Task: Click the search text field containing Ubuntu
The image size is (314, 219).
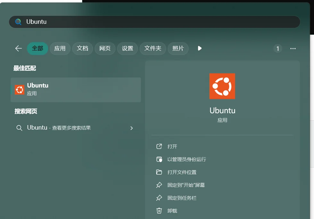Action: tap(154, 22)
